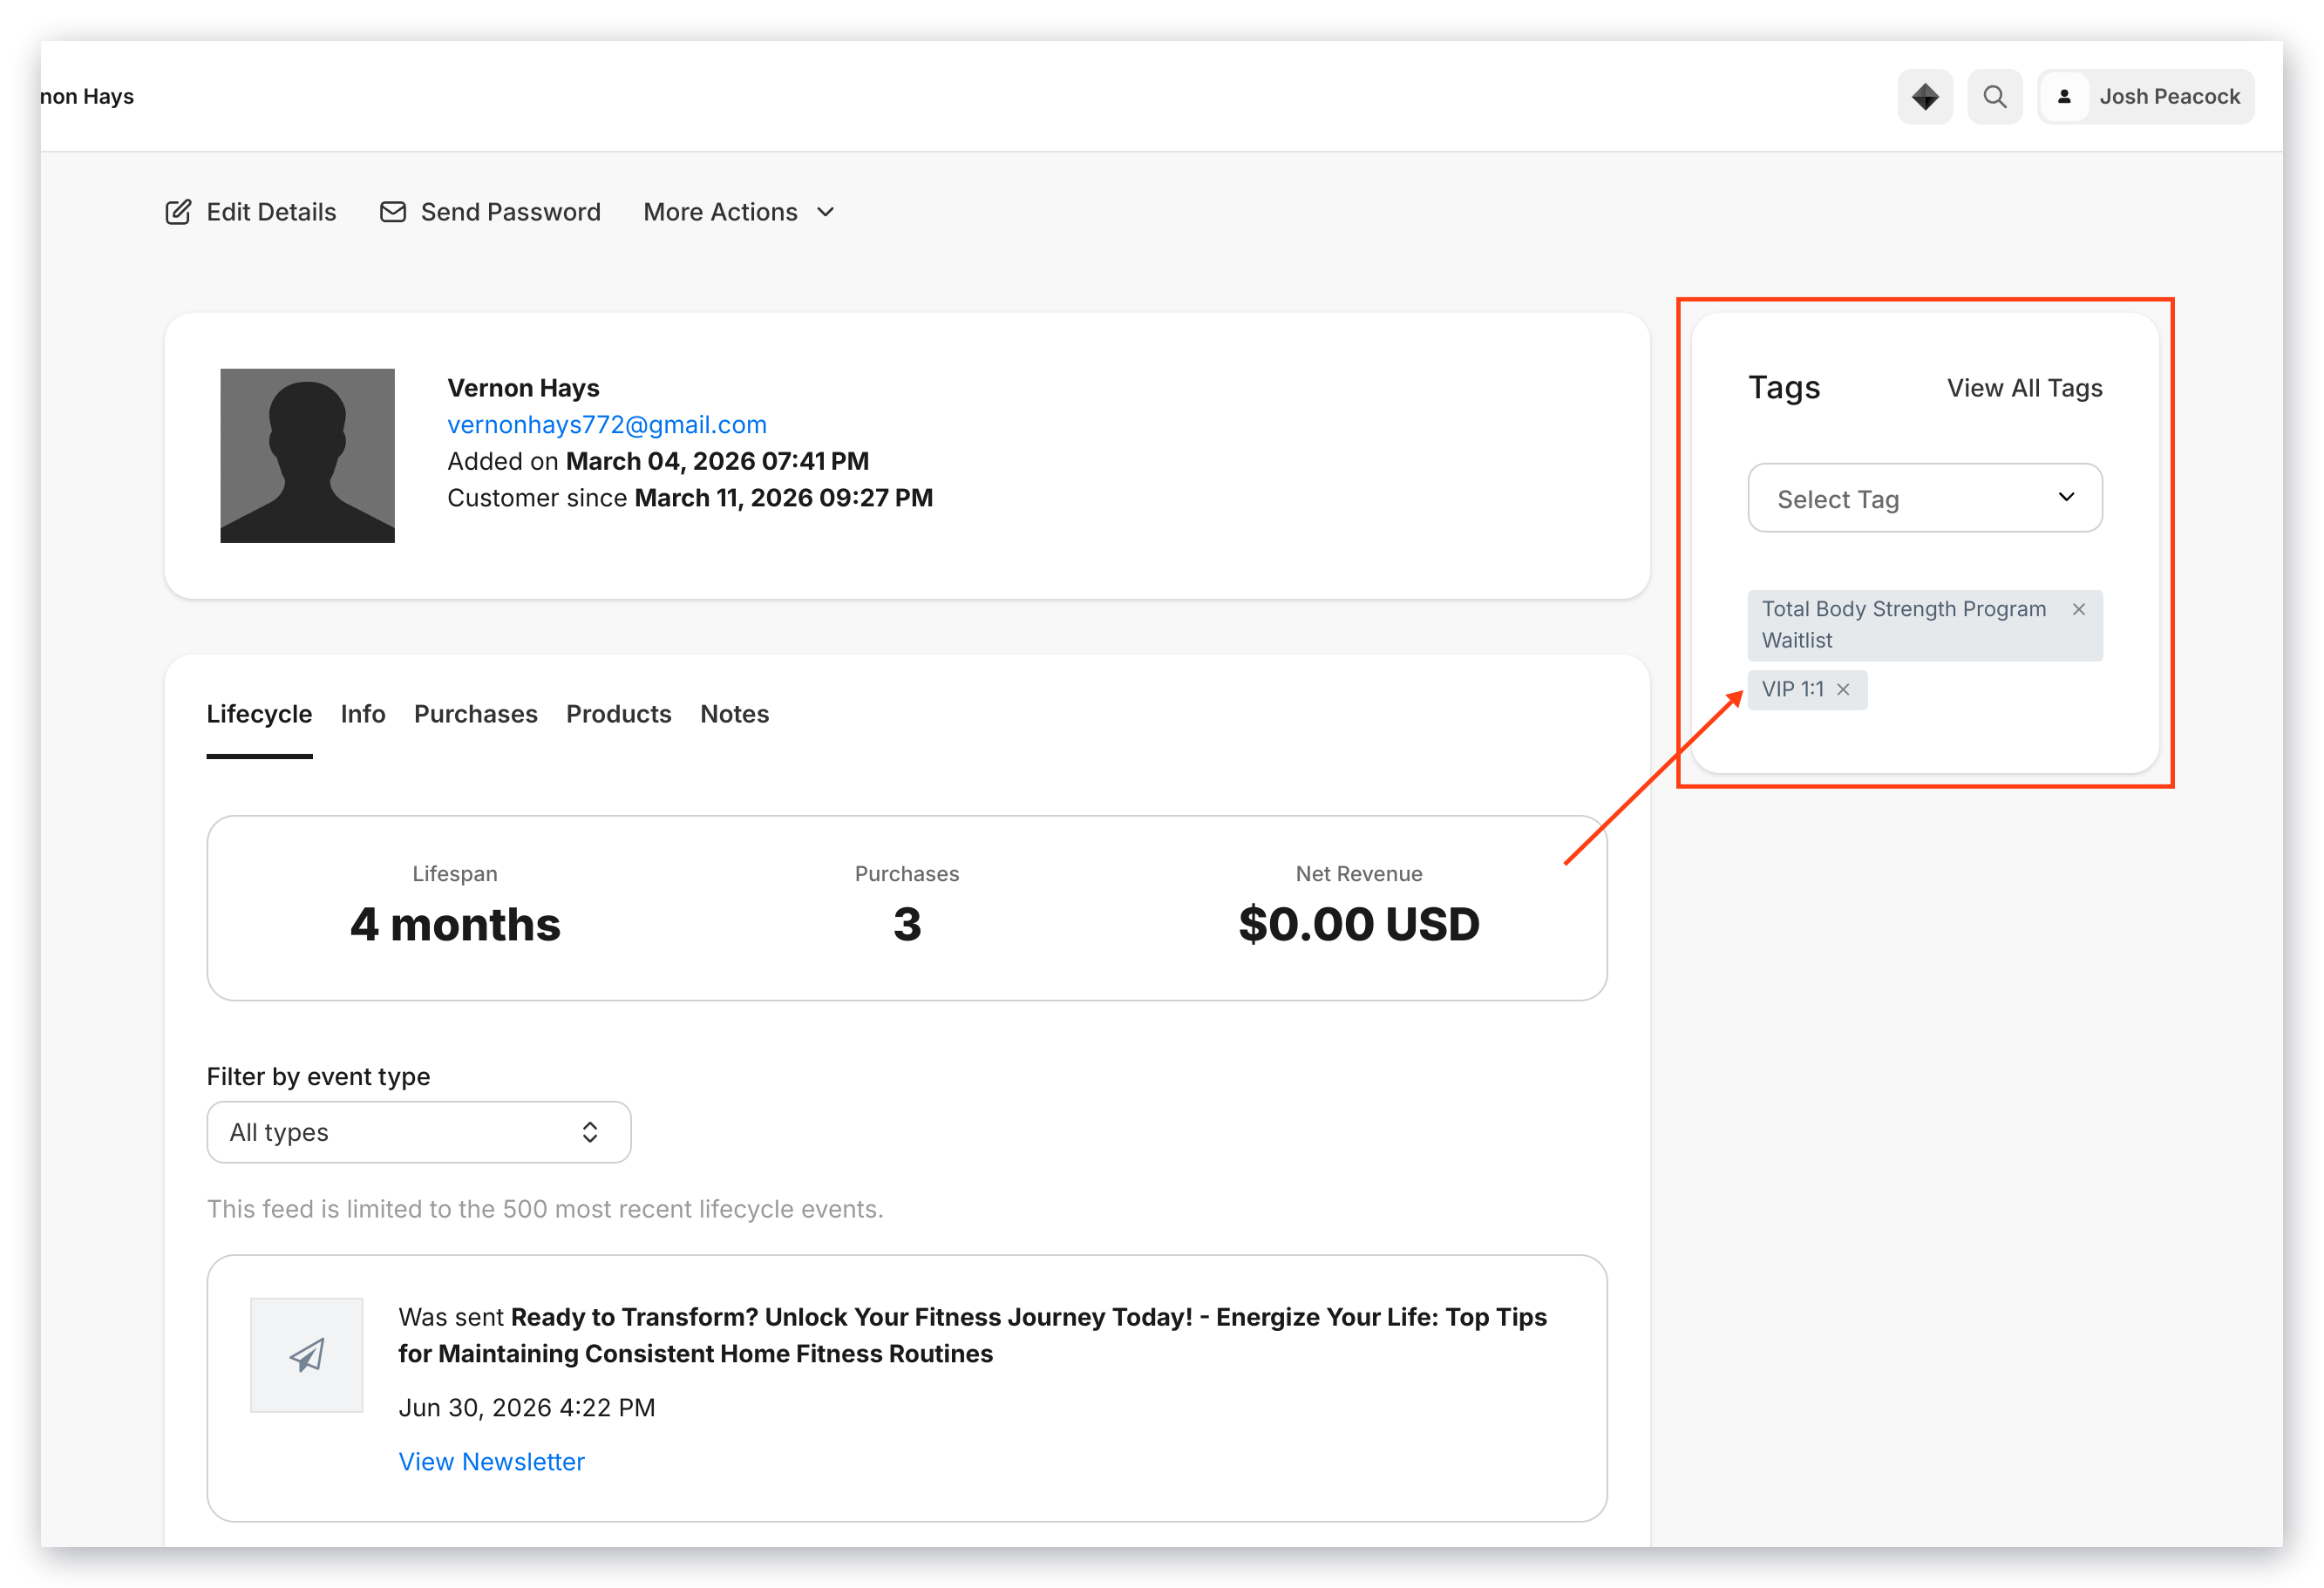The image size is (2324, 1588).
Task: Open the Select Tag dropdown
Action: tap(1924, 497)
